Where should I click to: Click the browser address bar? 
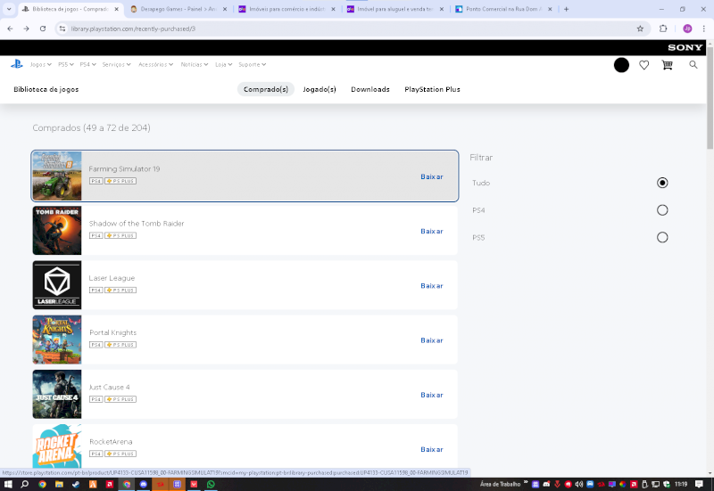click(x=339, y=29)
